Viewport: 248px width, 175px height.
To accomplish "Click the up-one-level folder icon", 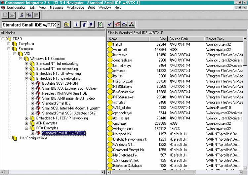I will click(67, 25).
